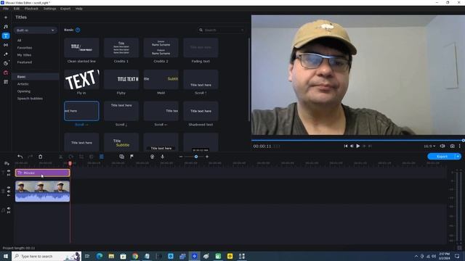Click the Color adjustments icon
This screenshot has height=261, width=465.
[92, 157]
